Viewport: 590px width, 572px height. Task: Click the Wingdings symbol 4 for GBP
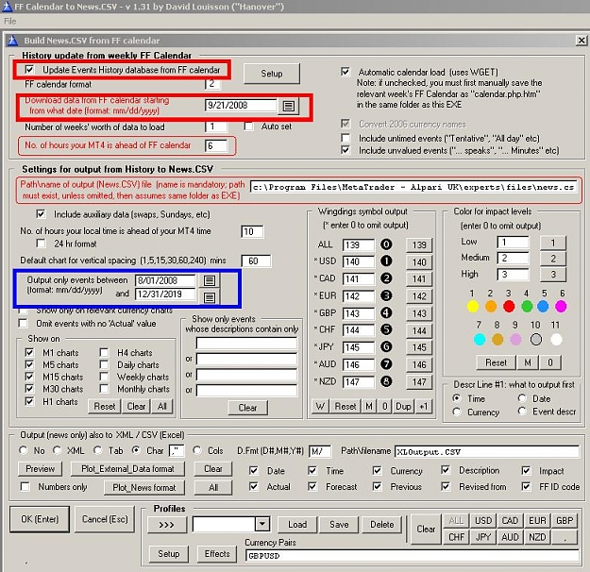point(386,312)
